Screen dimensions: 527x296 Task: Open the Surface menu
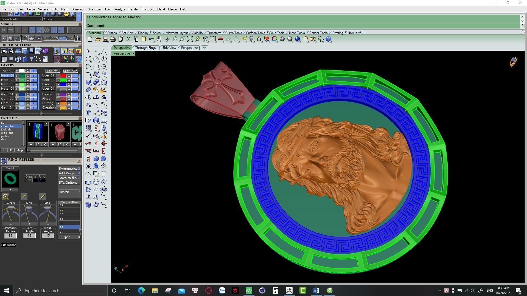[43, 9]
